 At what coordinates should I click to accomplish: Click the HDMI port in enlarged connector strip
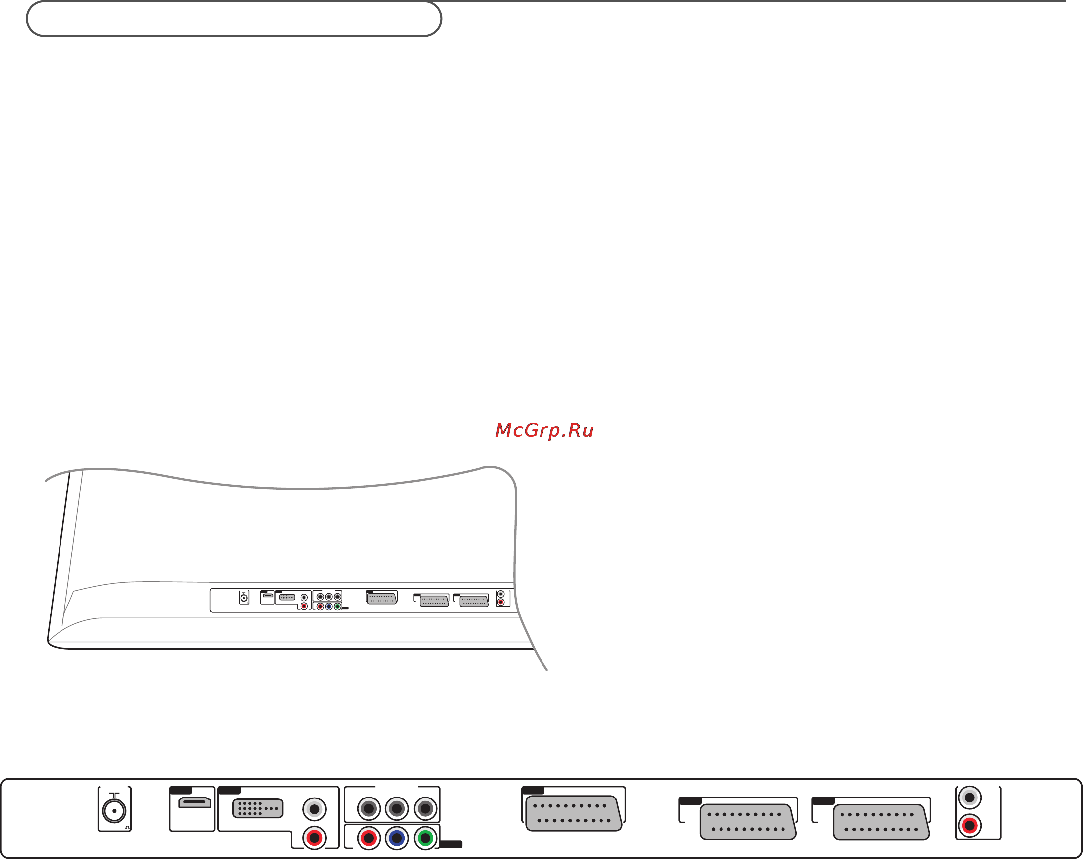(x=194, y=803)
